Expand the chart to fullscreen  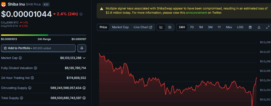coord(268,27)
